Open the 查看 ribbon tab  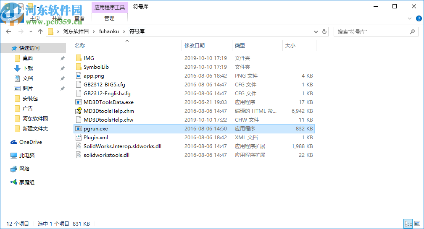click(79, 18)
